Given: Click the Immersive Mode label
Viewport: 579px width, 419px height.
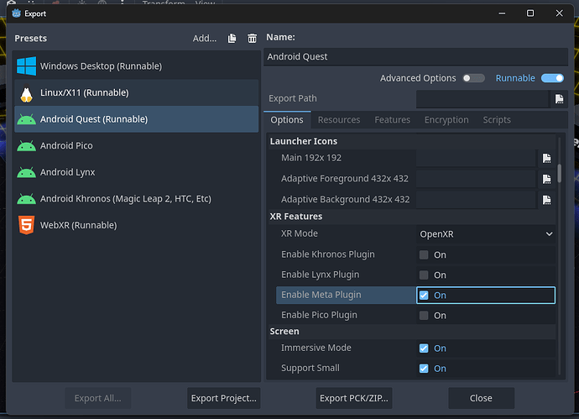Looking at the screenshot, I should tap(316, 348).
